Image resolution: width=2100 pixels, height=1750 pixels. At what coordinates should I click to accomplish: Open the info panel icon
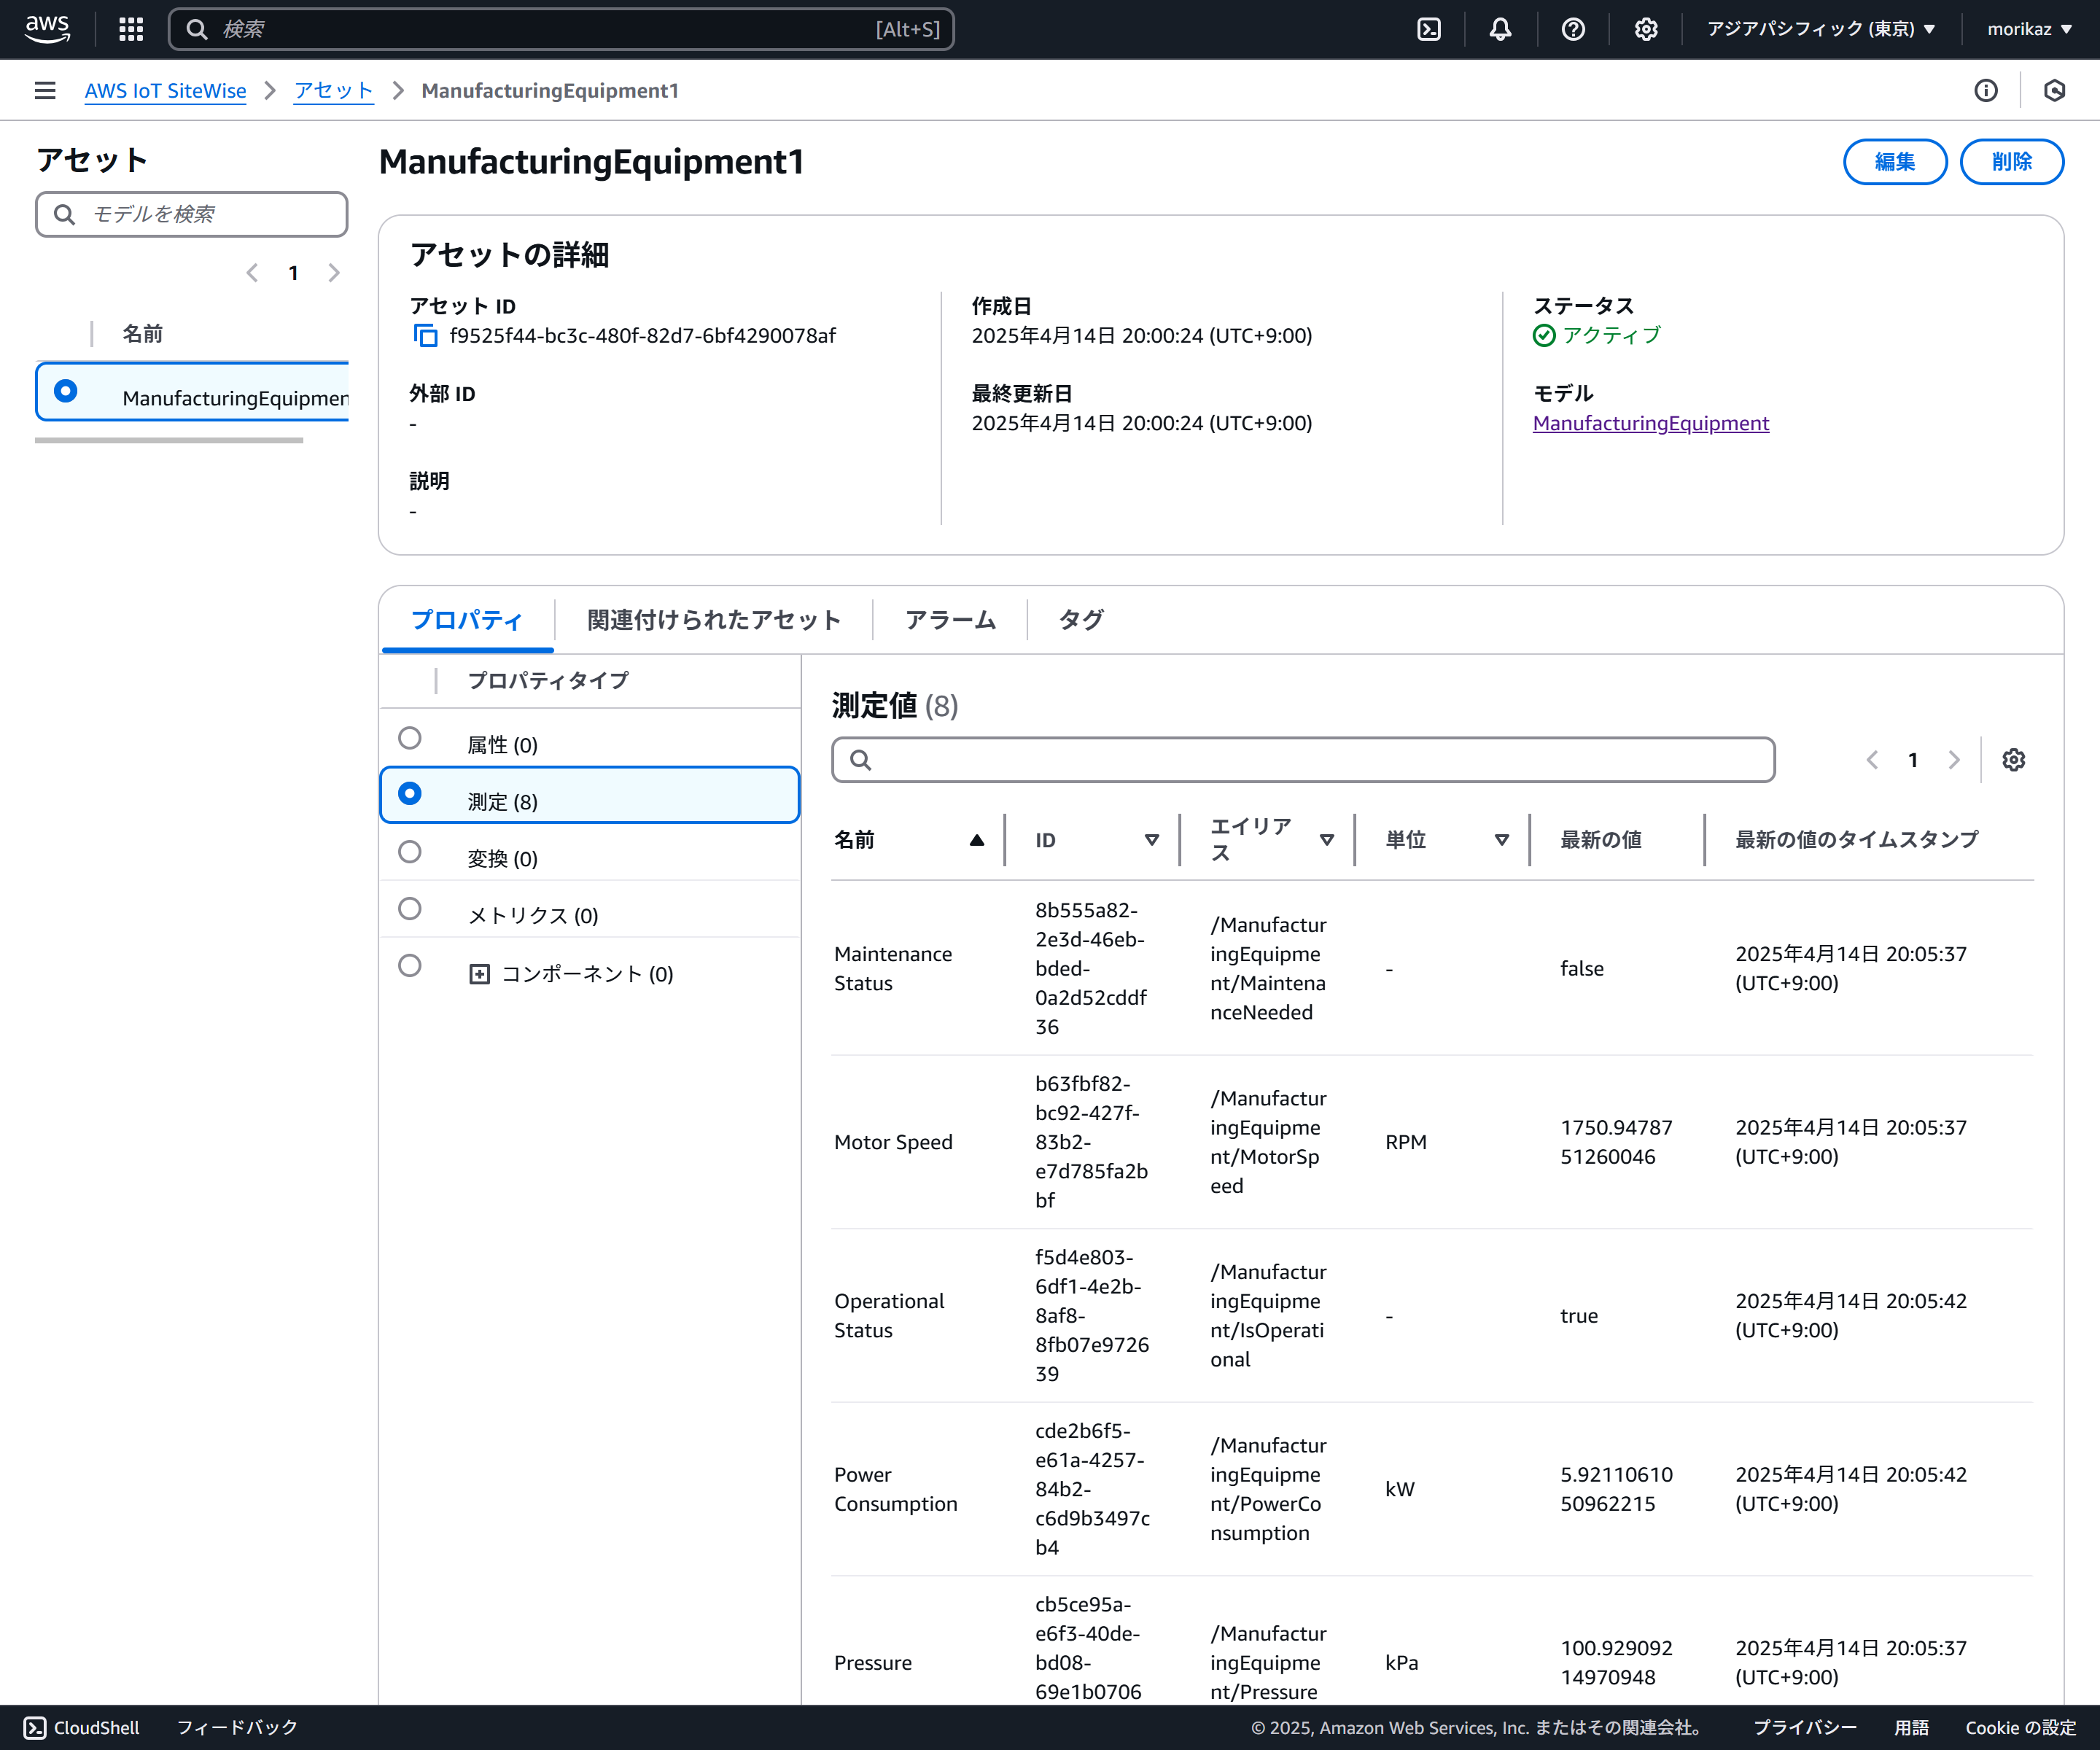pos(1986,91)
